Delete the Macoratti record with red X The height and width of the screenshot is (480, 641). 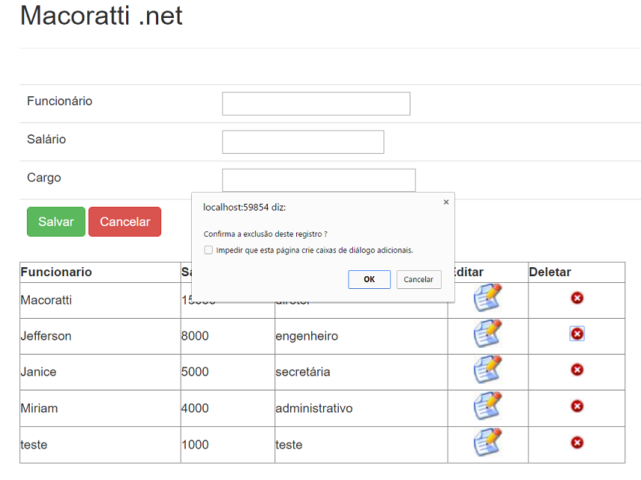click(577, 298)
